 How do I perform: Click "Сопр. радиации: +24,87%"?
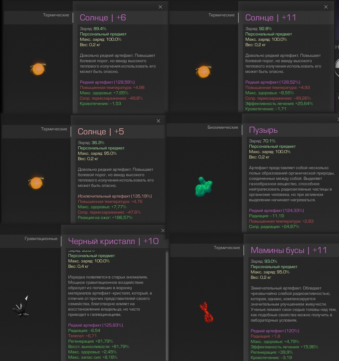coord(274,227)
